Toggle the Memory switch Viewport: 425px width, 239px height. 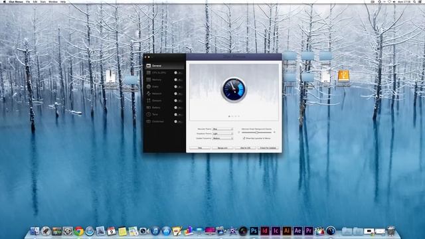tap(178, 80)
